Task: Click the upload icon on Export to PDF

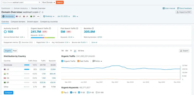Action: pos(178,12)
